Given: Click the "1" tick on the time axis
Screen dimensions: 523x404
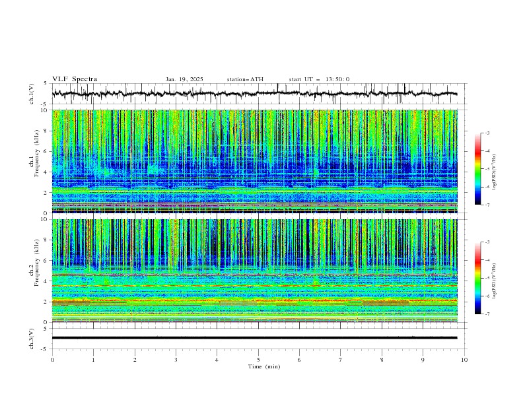Looking at the screenshot, I should pyautogui.click(x=93, y=360).
